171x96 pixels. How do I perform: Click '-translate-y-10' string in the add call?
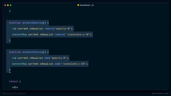coord(73,64)
